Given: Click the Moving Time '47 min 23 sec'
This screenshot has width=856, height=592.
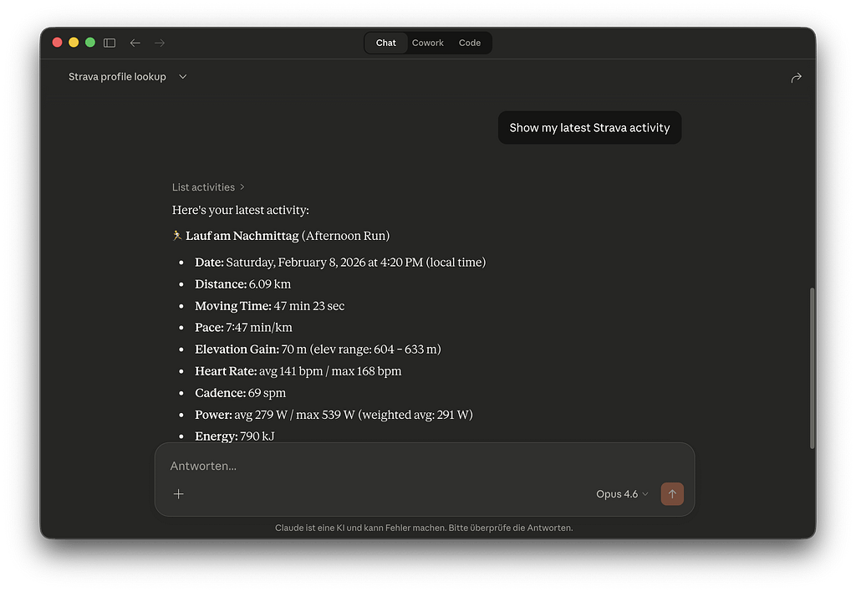Looking at the screenshot, I should (309, 306).
